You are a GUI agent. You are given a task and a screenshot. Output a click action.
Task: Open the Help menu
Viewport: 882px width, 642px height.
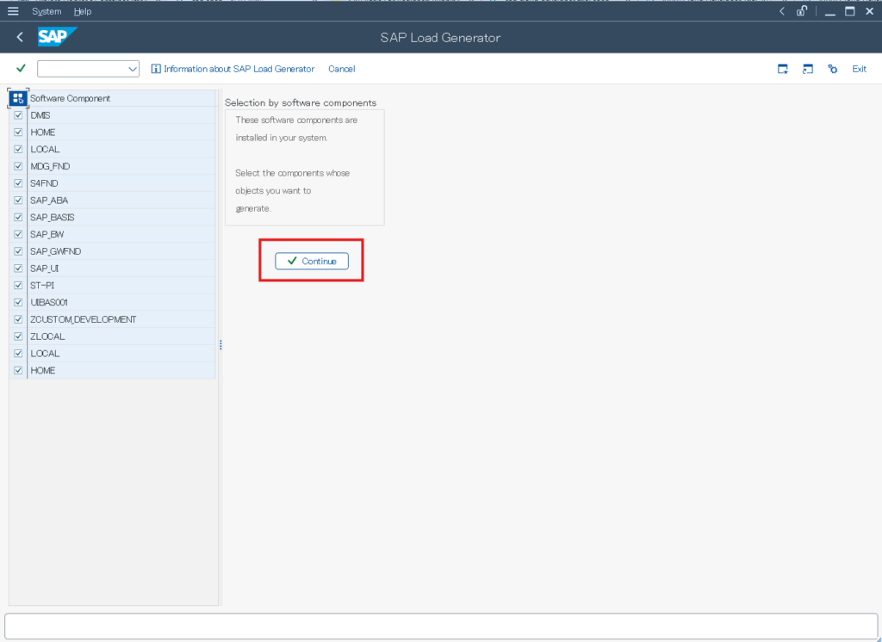[x=82, y=11]
